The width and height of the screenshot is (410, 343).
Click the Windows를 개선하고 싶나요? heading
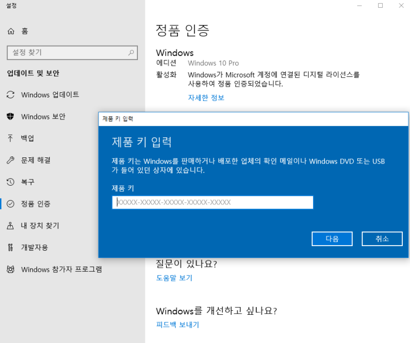coord(216,311)
